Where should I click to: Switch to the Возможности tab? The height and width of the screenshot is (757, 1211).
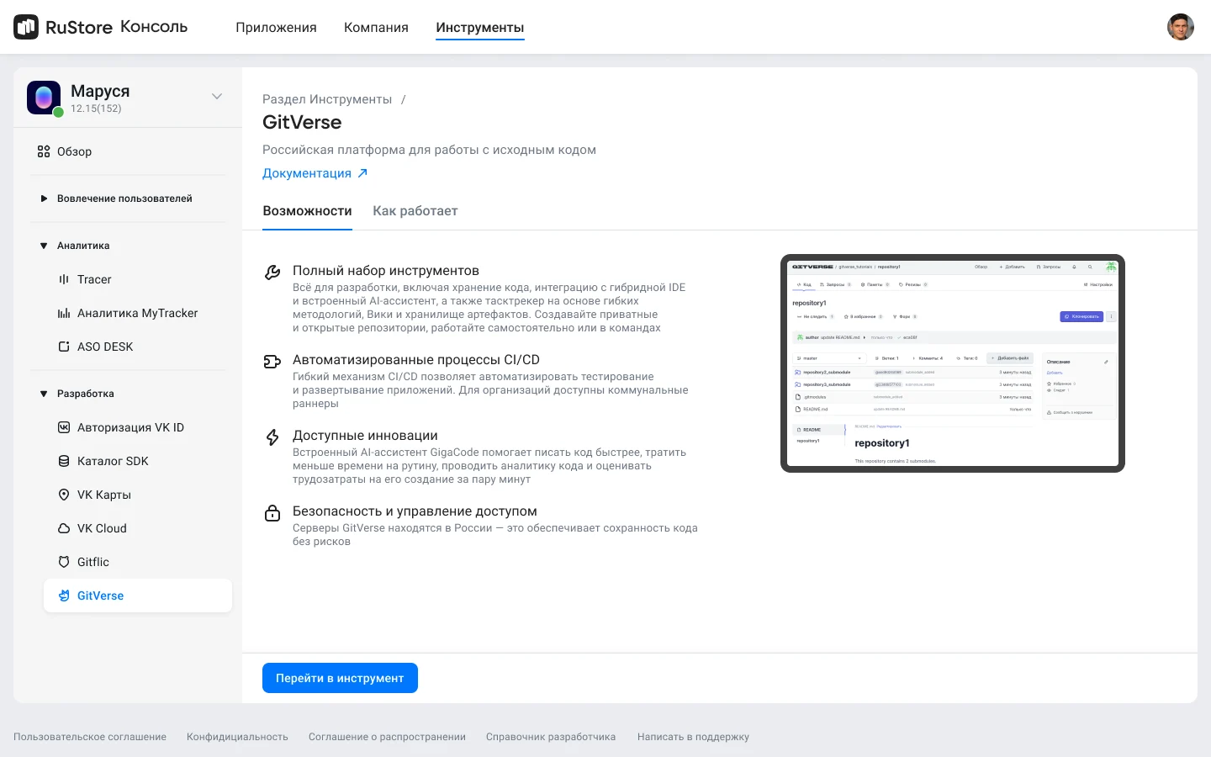click(307, 211)
